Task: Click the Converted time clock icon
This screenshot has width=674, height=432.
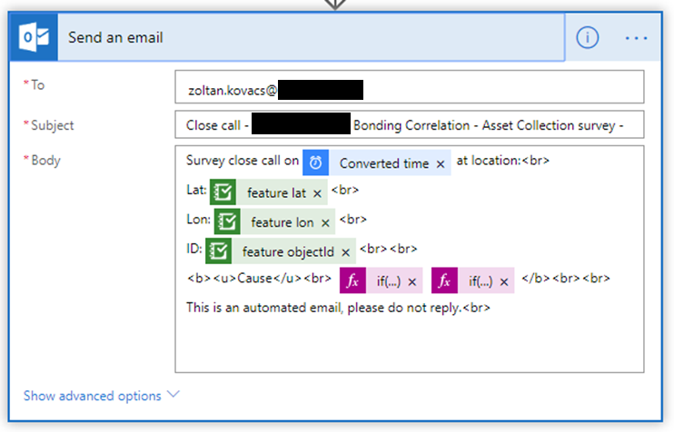Action: coord(316,162)
